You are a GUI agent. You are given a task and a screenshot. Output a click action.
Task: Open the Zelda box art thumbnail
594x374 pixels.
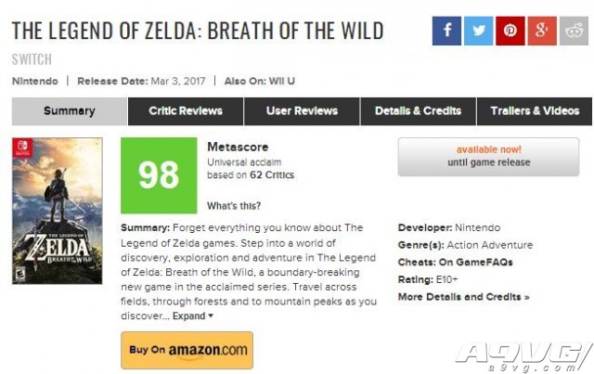tap(58, 211)
